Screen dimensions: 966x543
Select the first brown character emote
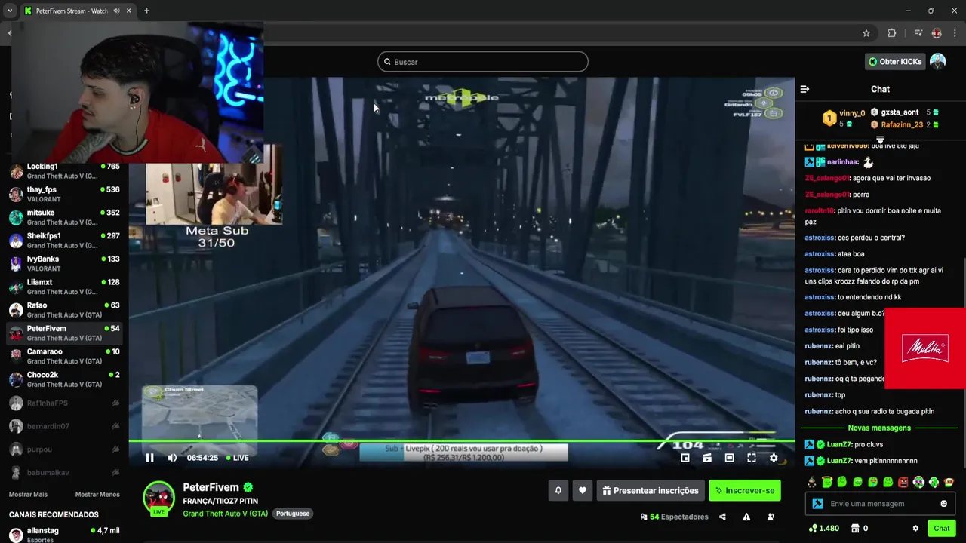(811, 482)
